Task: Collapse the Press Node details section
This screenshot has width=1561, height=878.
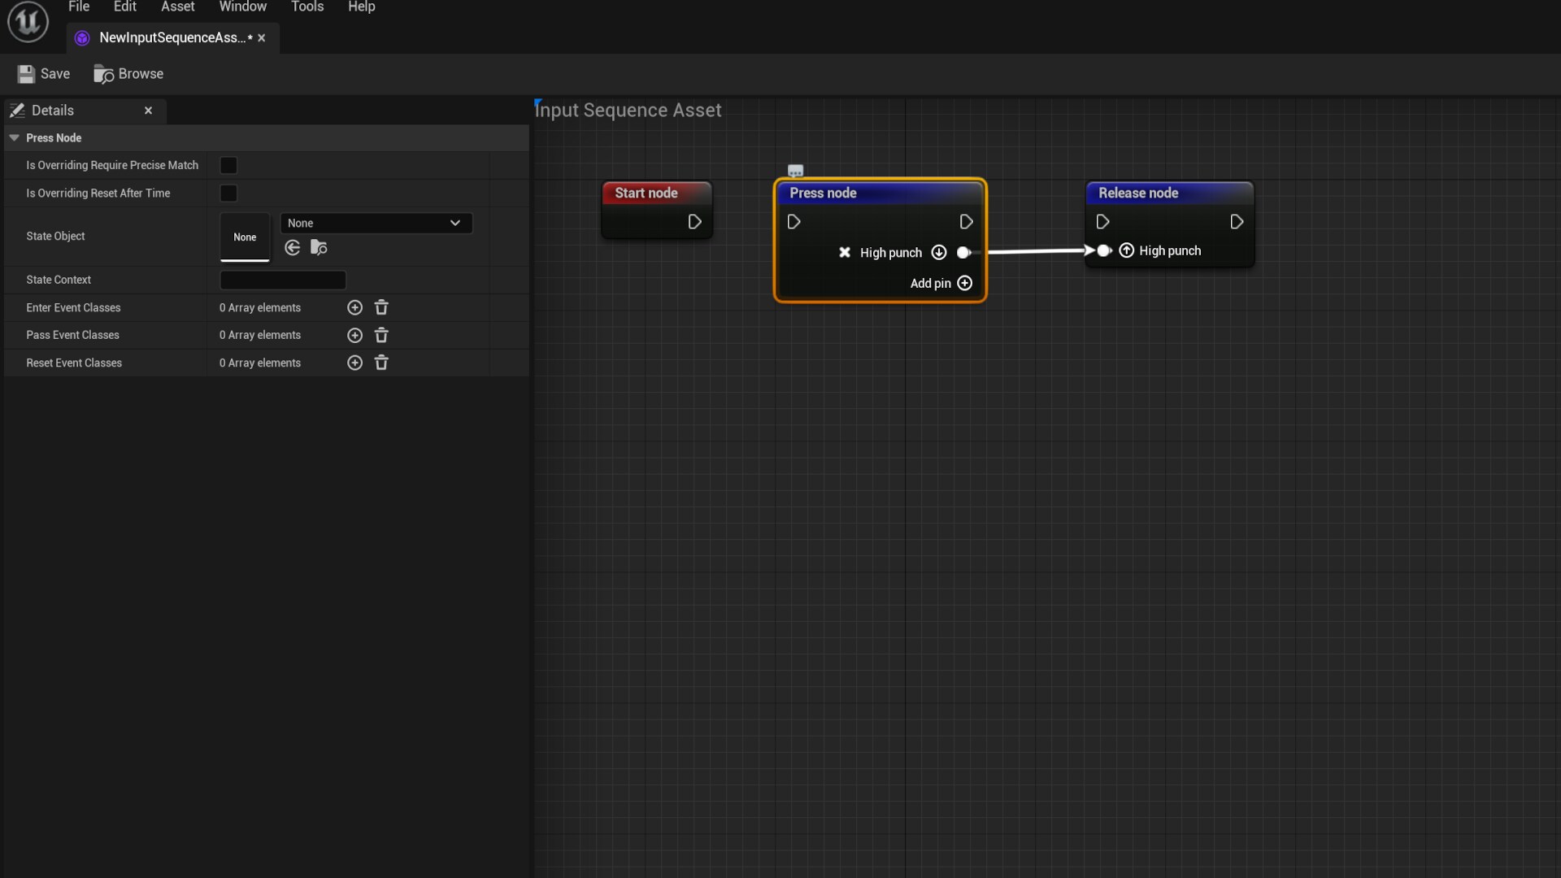Action: 14,137
